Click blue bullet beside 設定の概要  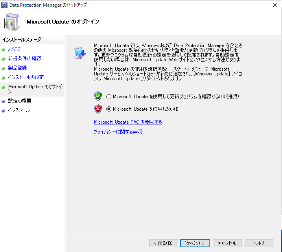pyautogui.click(x=3, y=101)
